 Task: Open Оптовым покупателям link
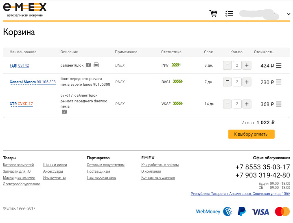(x=105, y=165)
